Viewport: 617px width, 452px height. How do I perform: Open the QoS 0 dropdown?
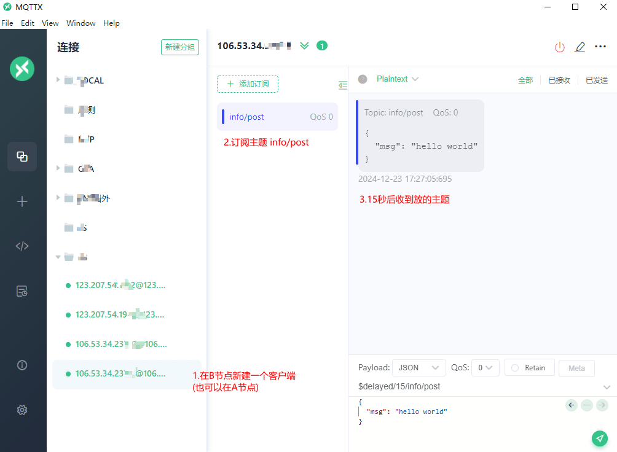click(x=485, y=368)
